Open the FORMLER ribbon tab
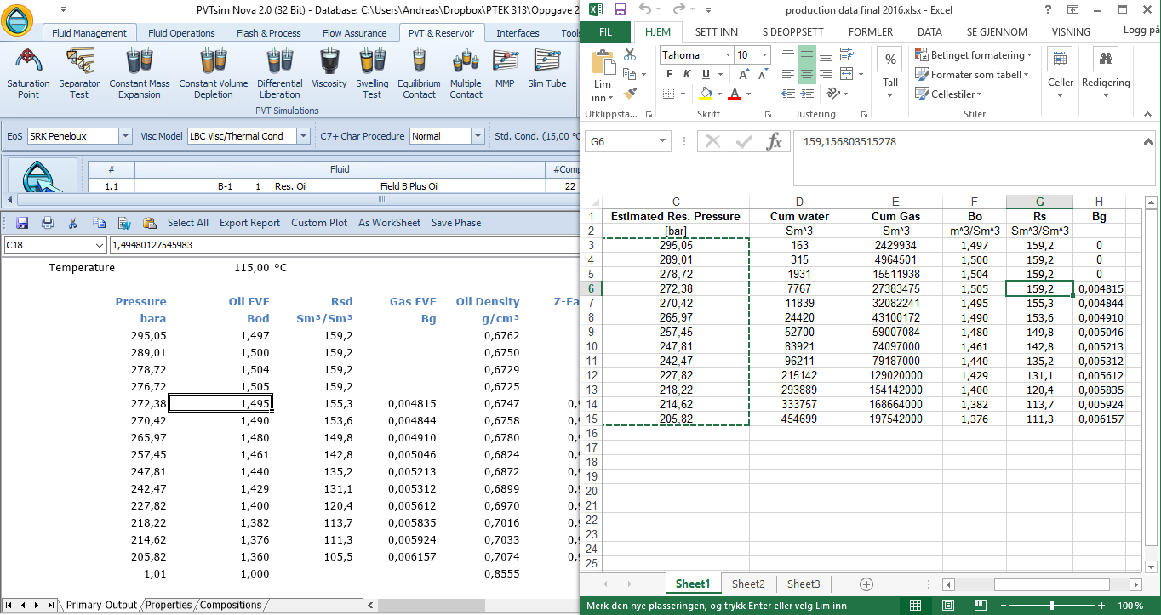The width and height of the screenshot is (1161, 615). (871, 31)
